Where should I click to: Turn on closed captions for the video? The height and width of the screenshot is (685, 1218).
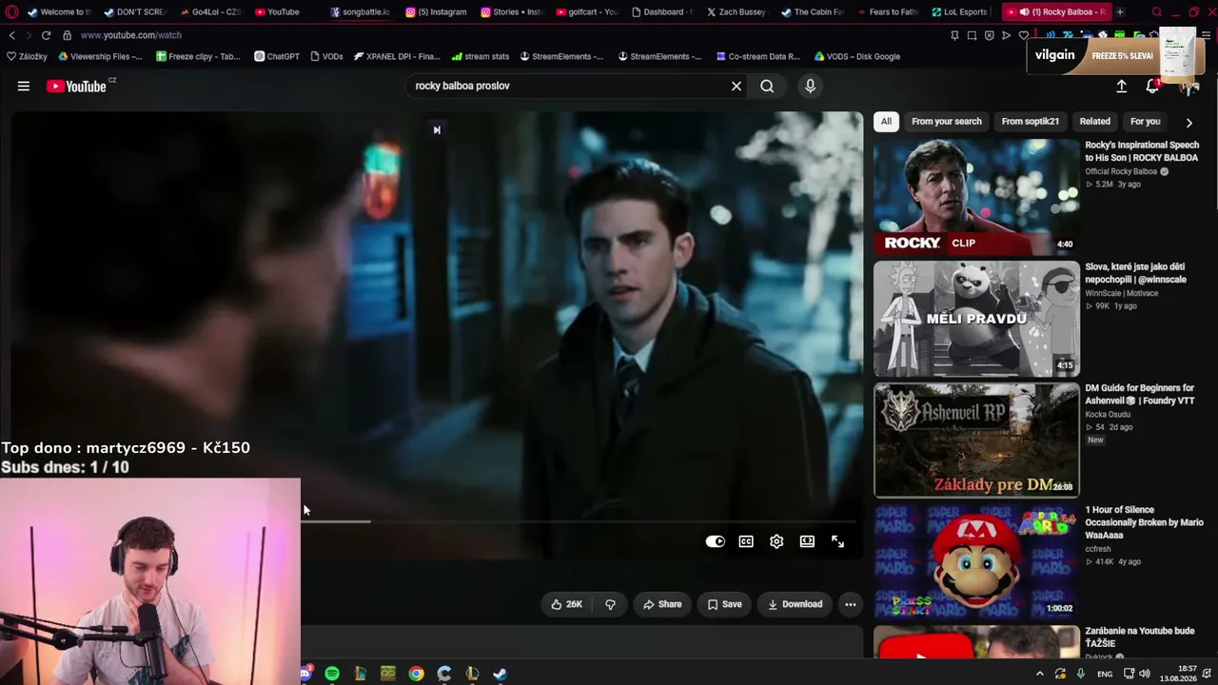(746, 541)
